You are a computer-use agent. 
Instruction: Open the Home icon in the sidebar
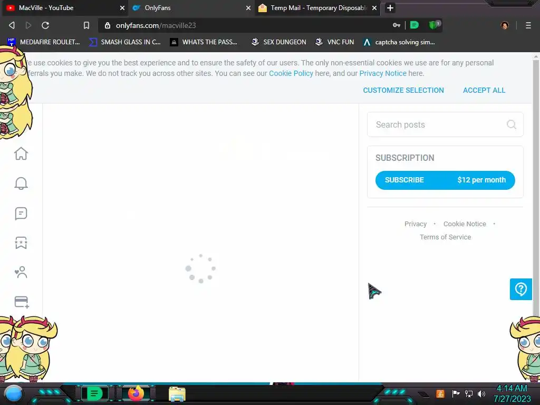click(21, 153)
